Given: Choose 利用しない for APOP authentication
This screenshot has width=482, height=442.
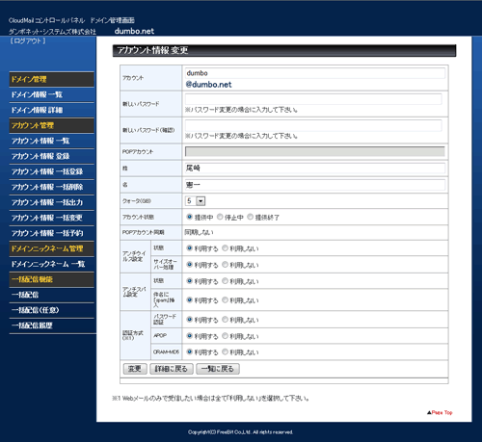Looking at the screenshot, I should [225, 336].
